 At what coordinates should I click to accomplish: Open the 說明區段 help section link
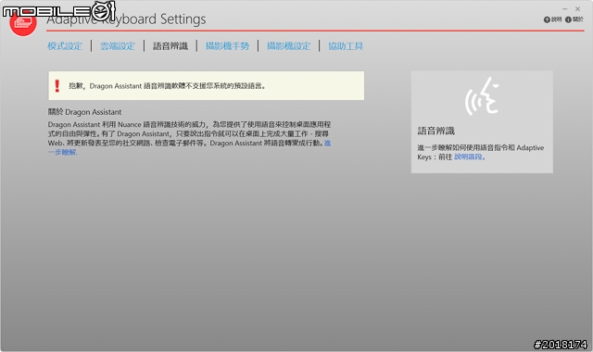(x=470, y=157)
